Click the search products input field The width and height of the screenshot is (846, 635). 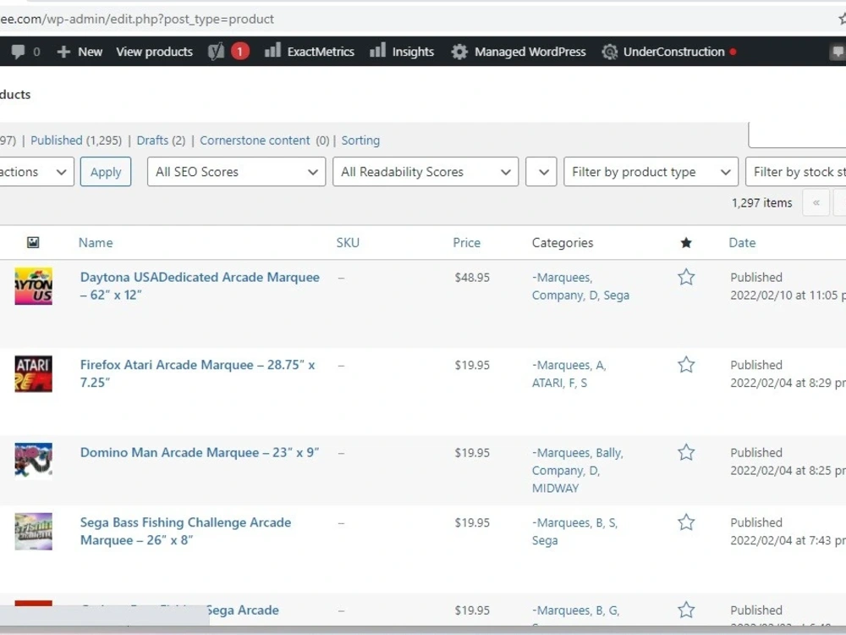click(797, 135)
